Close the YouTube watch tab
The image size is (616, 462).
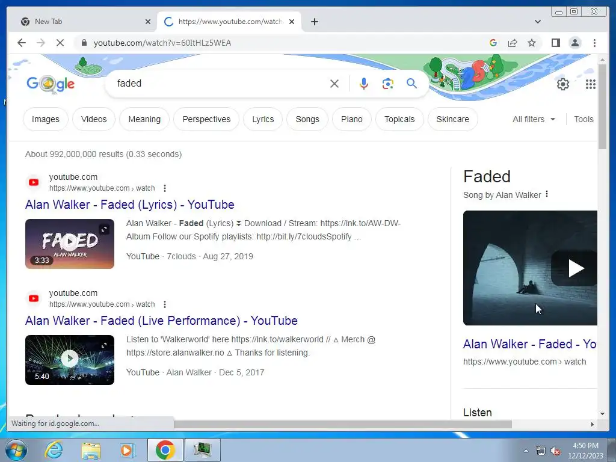(x=292, y=22)
